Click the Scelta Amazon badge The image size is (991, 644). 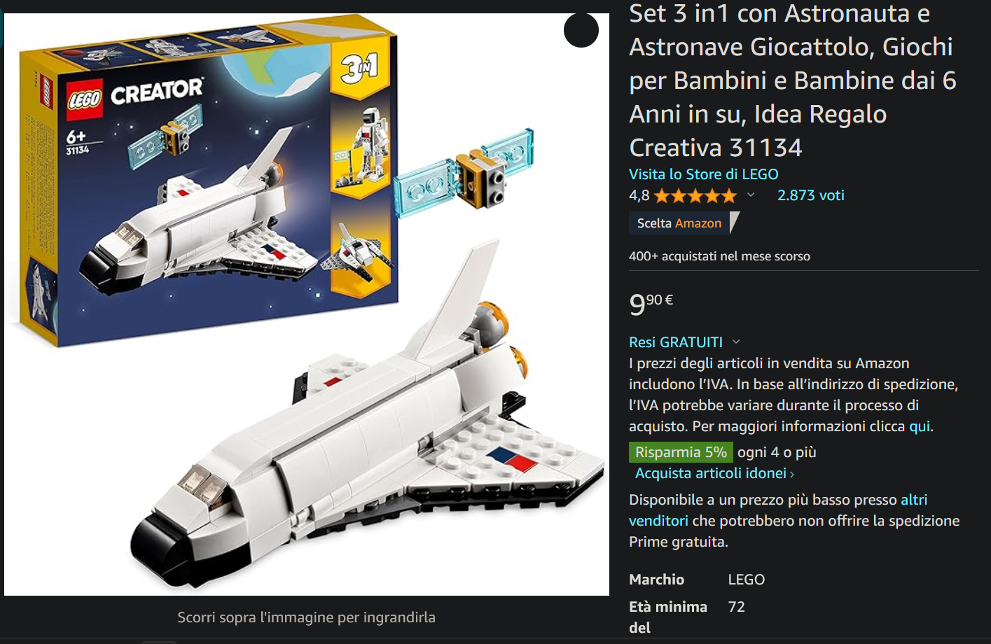click(x=684, y=223)
